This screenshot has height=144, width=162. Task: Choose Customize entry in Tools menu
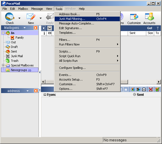[87, 84]
